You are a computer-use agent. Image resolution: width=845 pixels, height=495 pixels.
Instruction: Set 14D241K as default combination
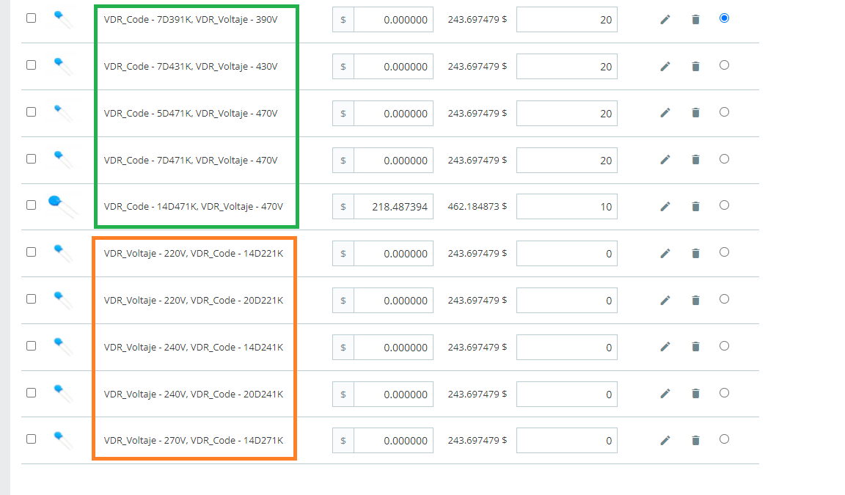pyautogui.click(x=724, y=345)
